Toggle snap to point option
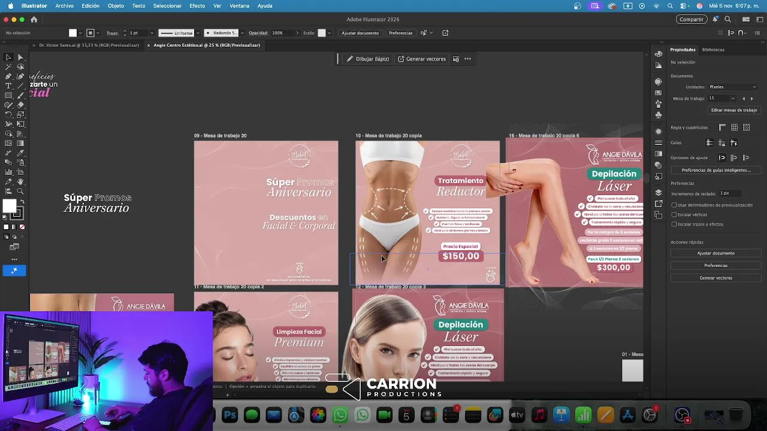This screenshot has width=767, height=431. (722, 157)
